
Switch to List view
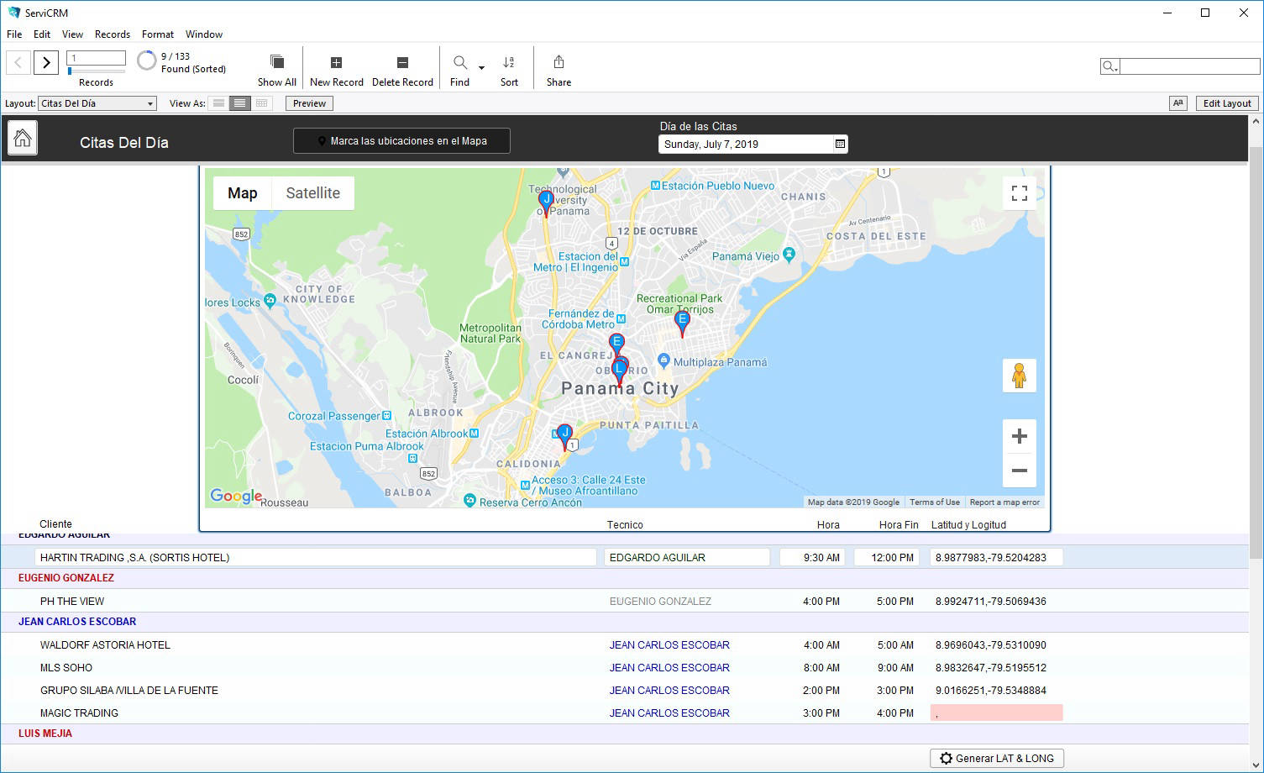pos(240,103)
